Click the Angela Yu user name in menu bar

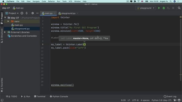(164, 1)
